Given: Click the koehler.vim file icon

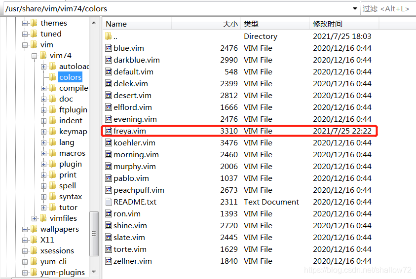Looking at the screenshot, I should point(109,142).
